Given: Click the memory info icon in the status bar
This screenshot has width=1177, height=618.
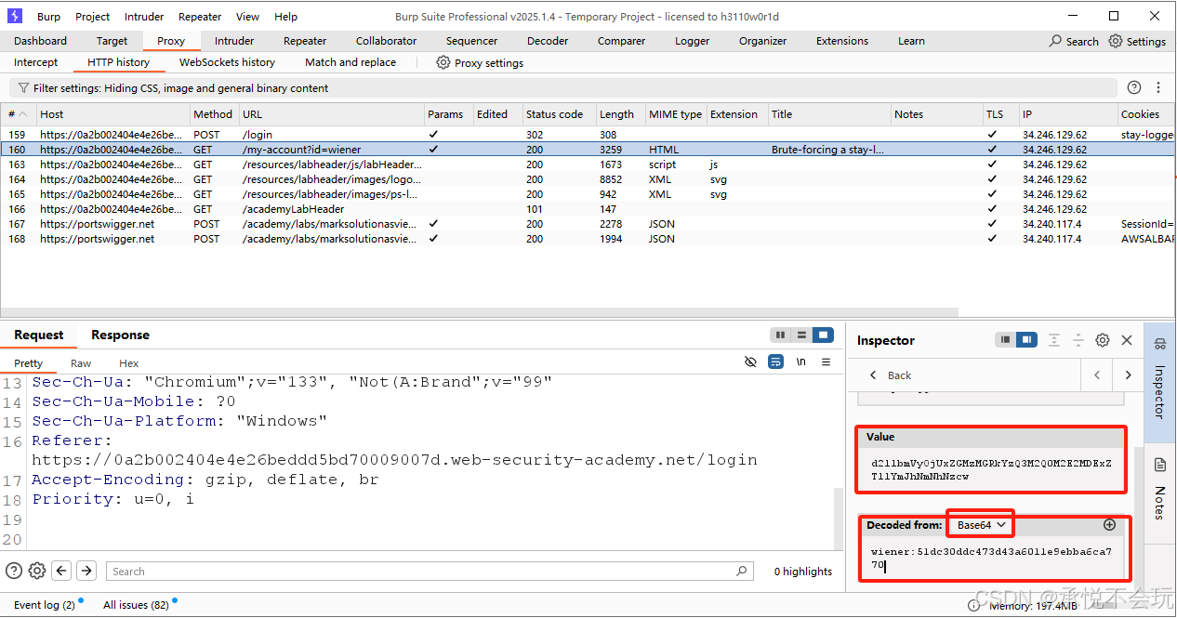Looking at the screenshot, I should point(974,605).
